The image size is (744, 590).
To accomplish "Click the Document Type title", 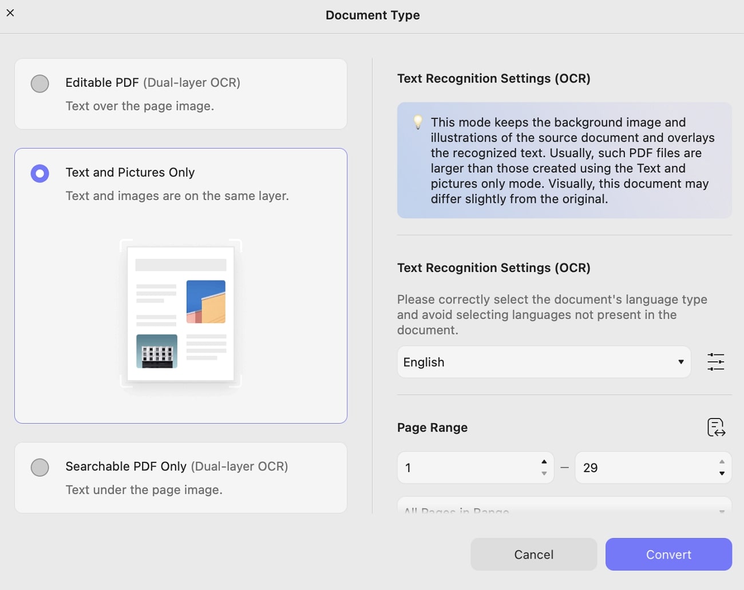I will tap(373, 15).
